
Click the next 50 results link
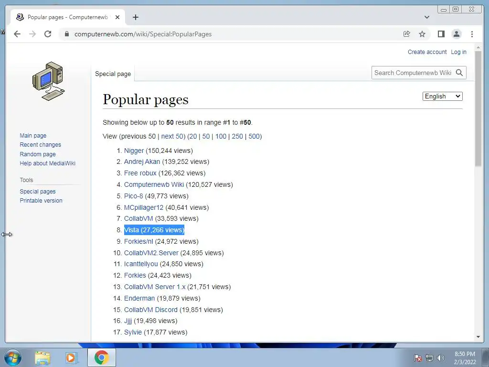coord(172,136)
